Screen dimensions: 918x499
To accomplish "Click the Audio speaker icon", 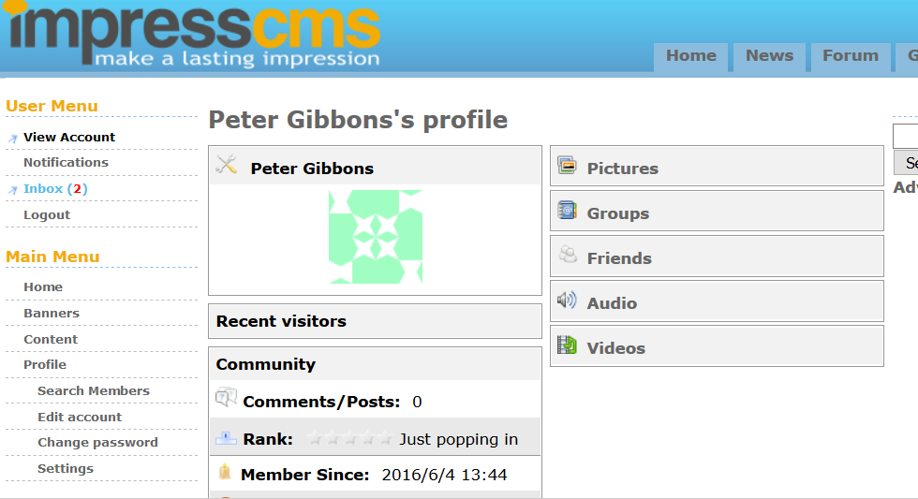I will pos(566,301).
